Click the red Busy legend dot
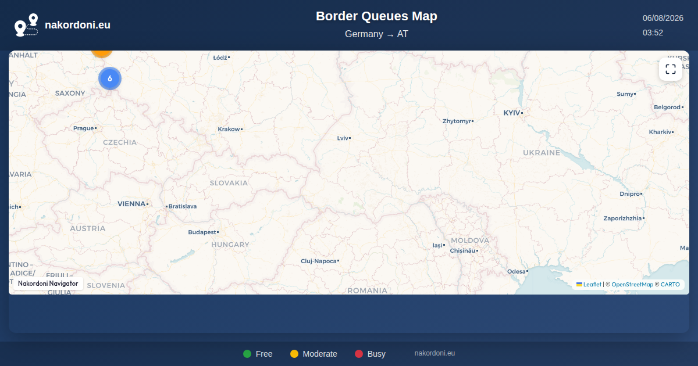This screenshot has height=366, width=698. pos(359,354)
